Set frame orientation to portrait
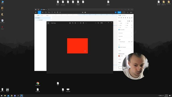Image resolution: width=172 pixels, height=97 pixels. pyautogui.click(x=128, y=21)
